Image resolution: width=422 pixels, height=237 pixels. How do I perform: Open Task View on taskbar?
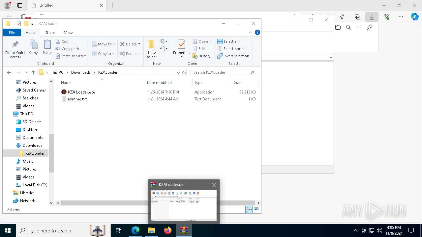(119, 230)
